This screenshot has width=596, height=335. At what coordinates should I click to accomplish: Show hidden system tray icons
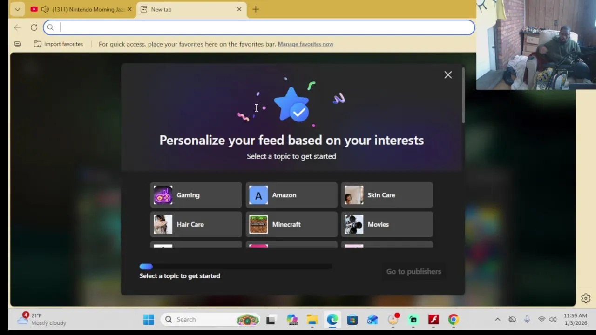(497, 319)
